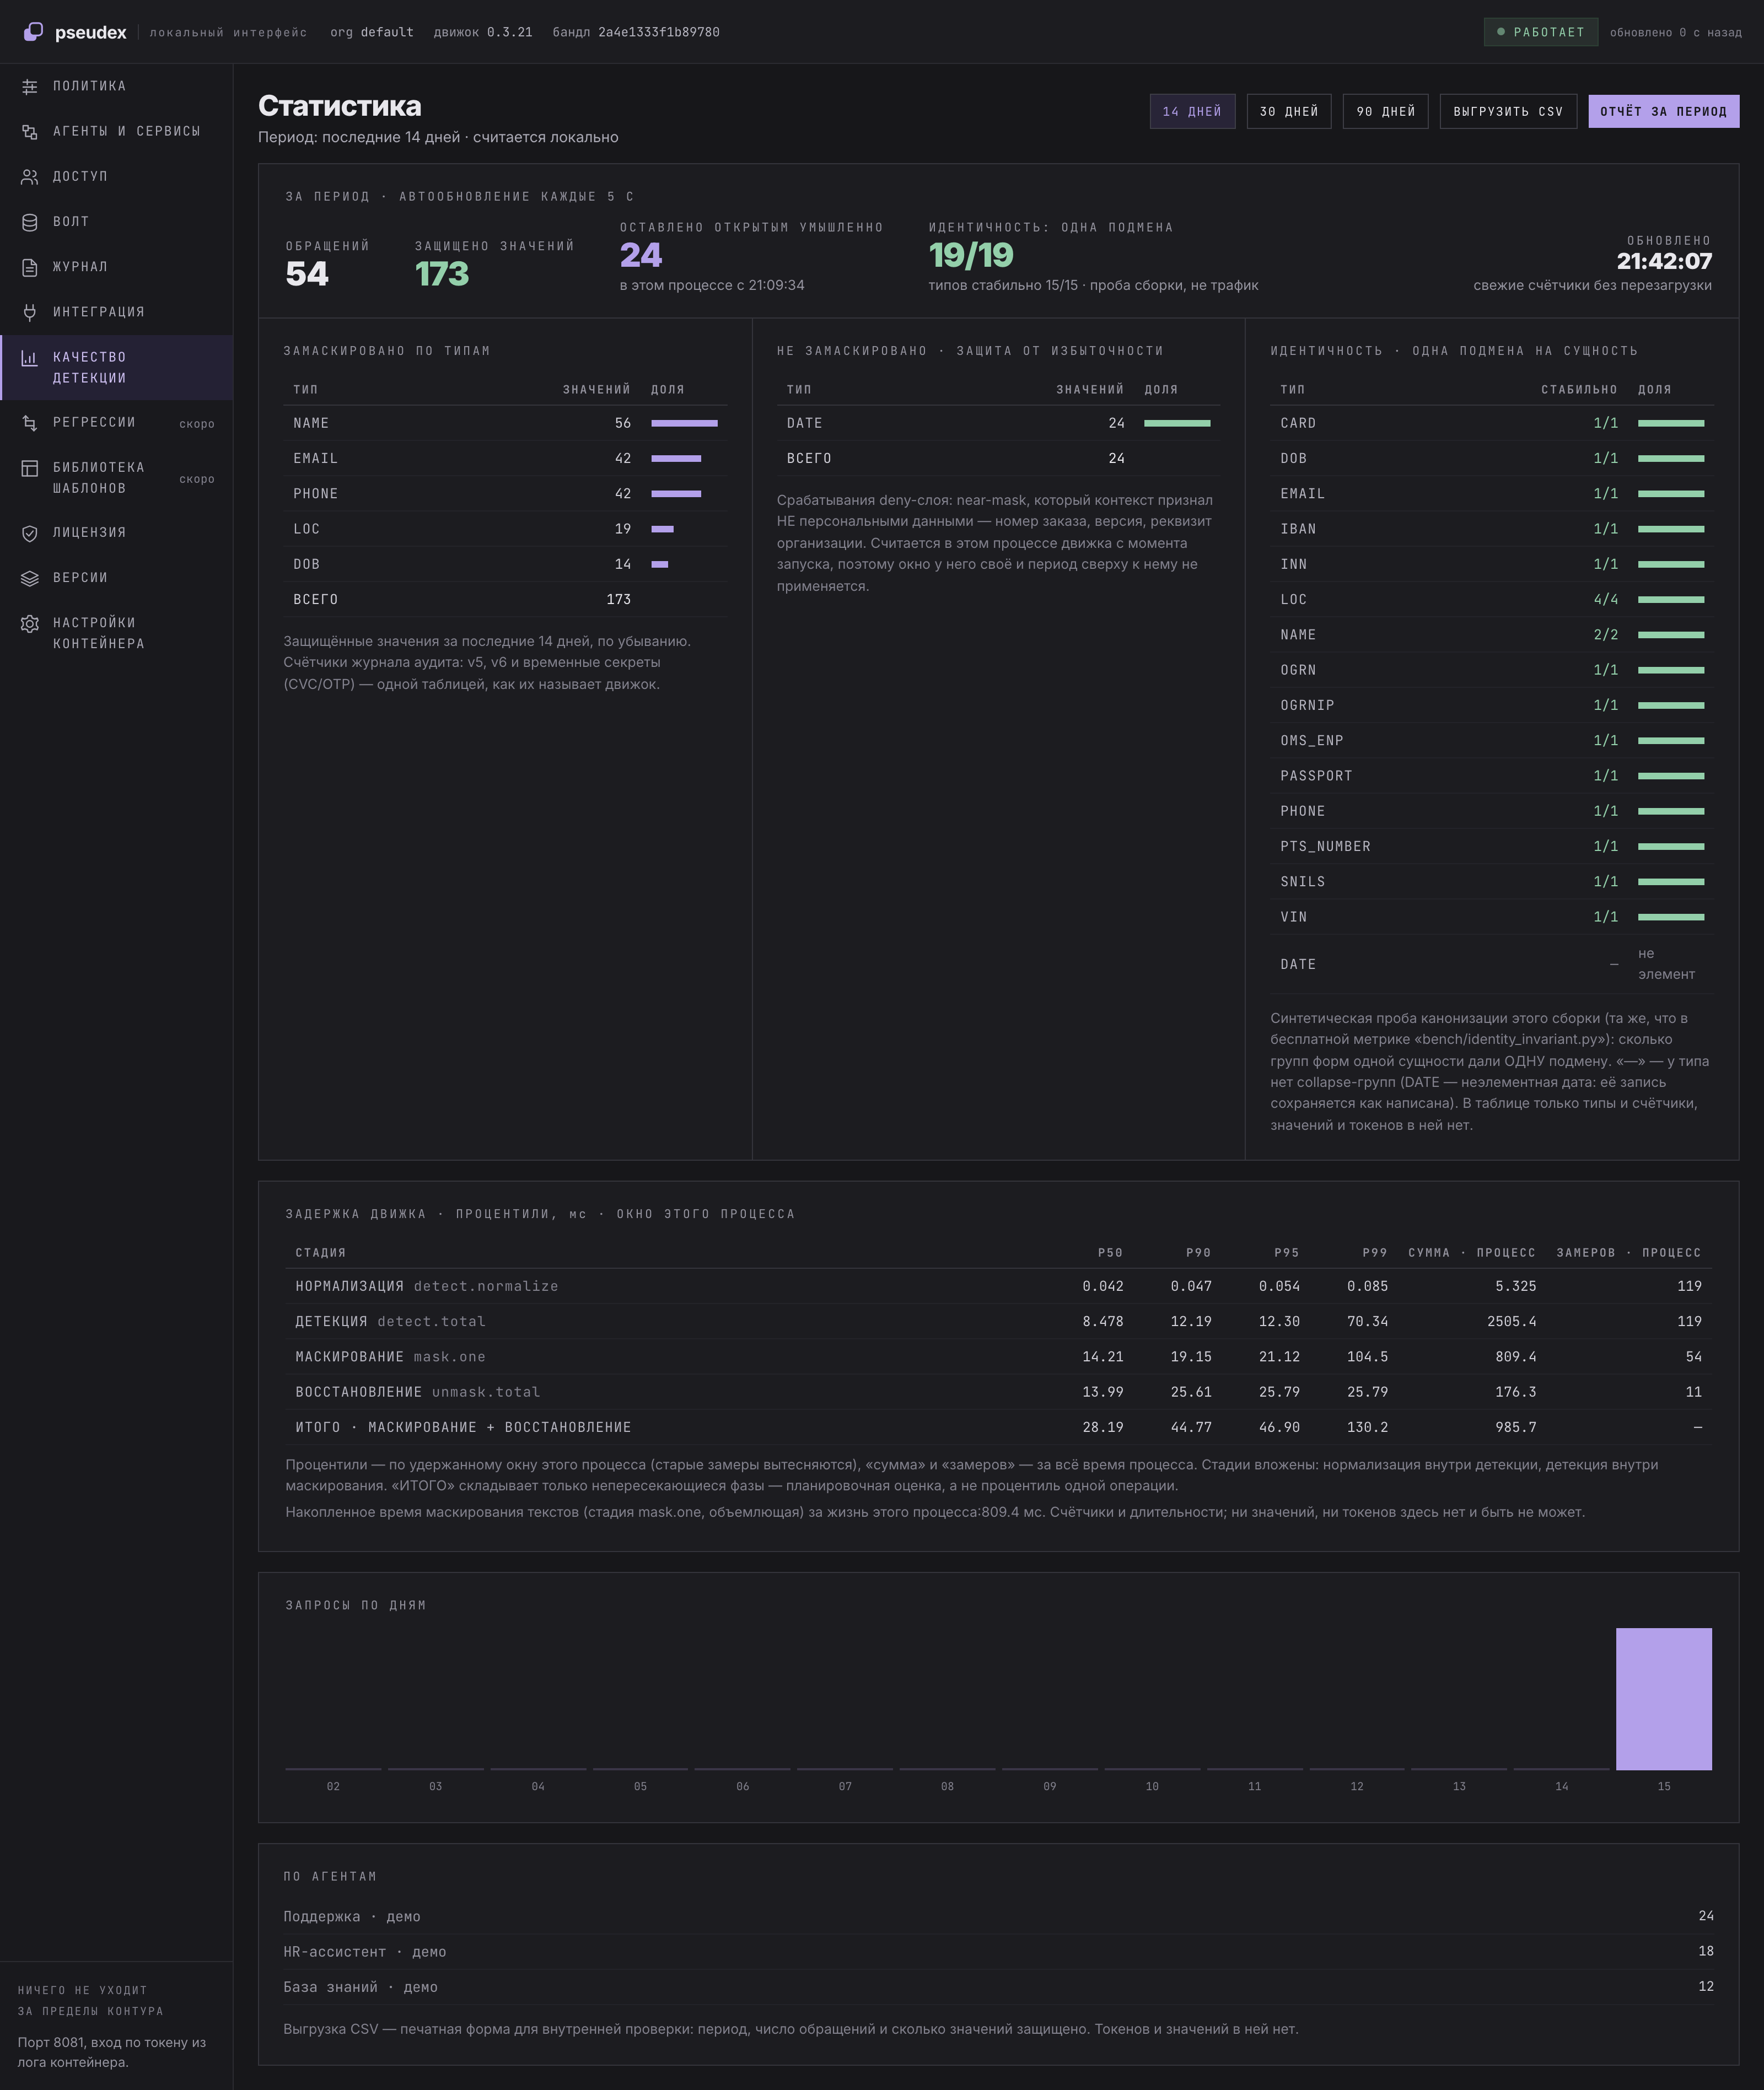Click the EMAIL row value 42
The width and height of the screenshot is (1764, 2090).
622,458
